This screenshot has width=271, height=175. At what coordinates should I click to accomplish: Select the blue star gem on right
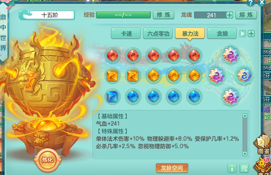tap(244, 75)
